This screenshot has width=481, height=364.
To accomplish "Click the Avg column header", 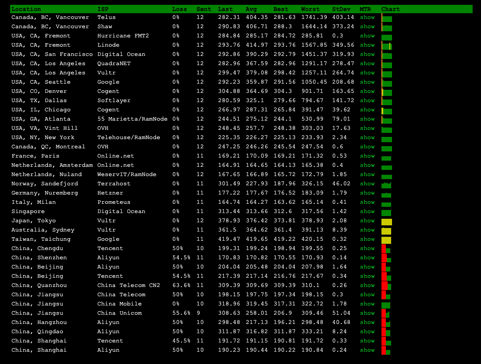I will 251,9.
